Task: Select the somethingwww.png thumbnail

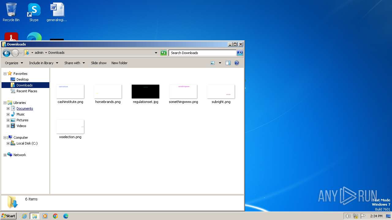Action: (183, 91)
